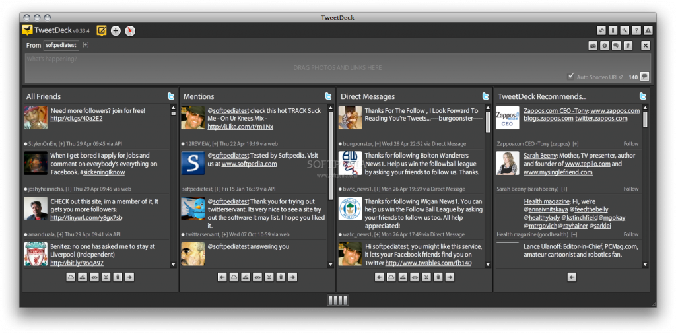Screen dimensions: 676x334
Task: Click the cloud icon under All Friends column
Action: click(x=71, y=277)
